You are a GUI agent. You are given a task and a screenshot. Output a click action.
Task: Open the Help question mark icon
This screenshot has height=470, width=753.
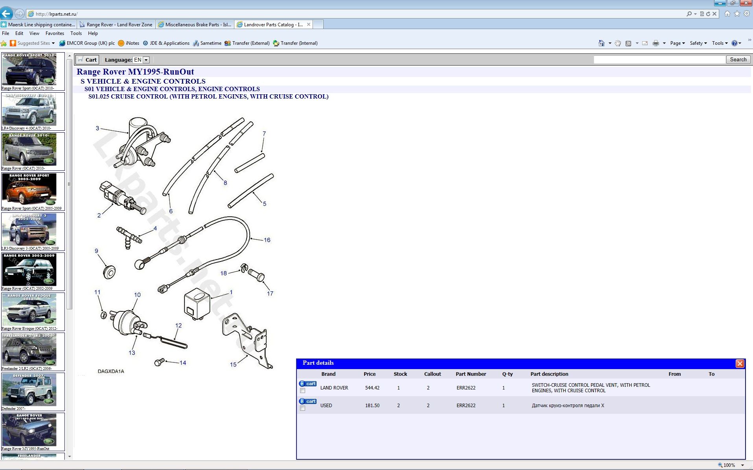pos(734,43)
